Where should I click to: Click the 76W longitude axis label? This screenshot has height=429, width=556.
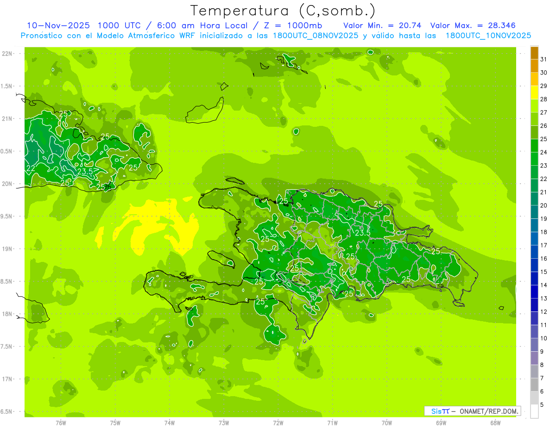coord(61,423)
